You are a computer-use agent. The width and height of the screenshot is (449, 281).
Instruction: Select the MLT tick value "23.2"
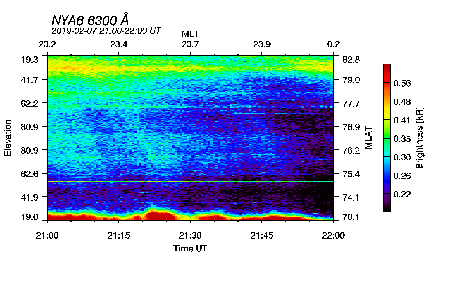click(47, 44)
